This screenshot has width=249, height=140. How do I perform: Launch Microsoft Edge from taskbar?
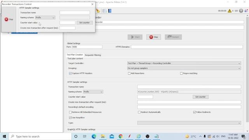(x=94, y=136)
